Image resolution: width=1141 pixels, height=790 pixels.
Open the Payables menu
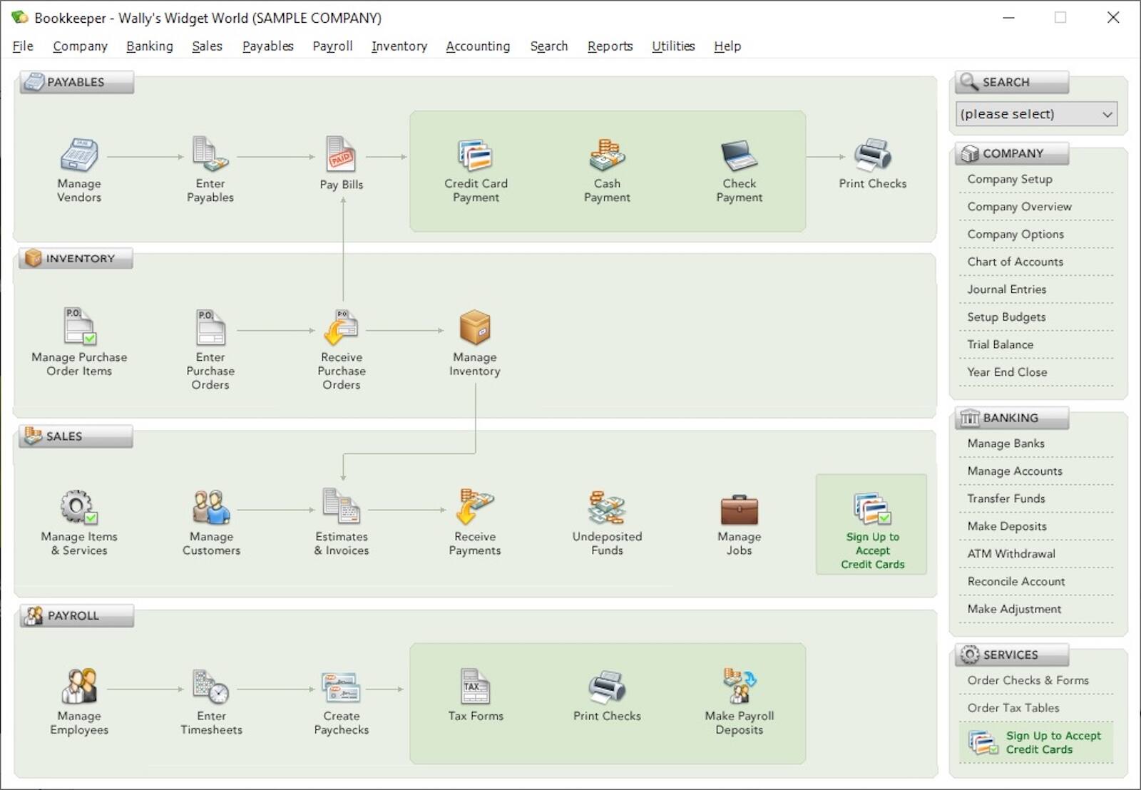(267, 46)
